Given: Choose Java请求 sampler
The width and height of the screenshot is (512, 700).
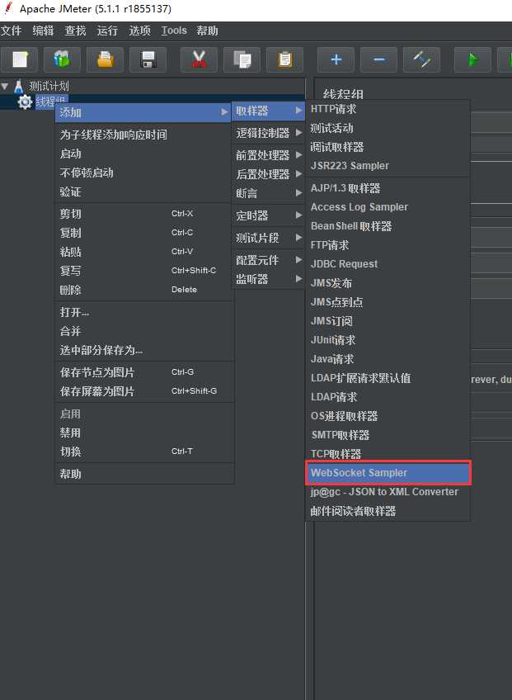Looking at the screenshot, I should [x=388, y=359].
